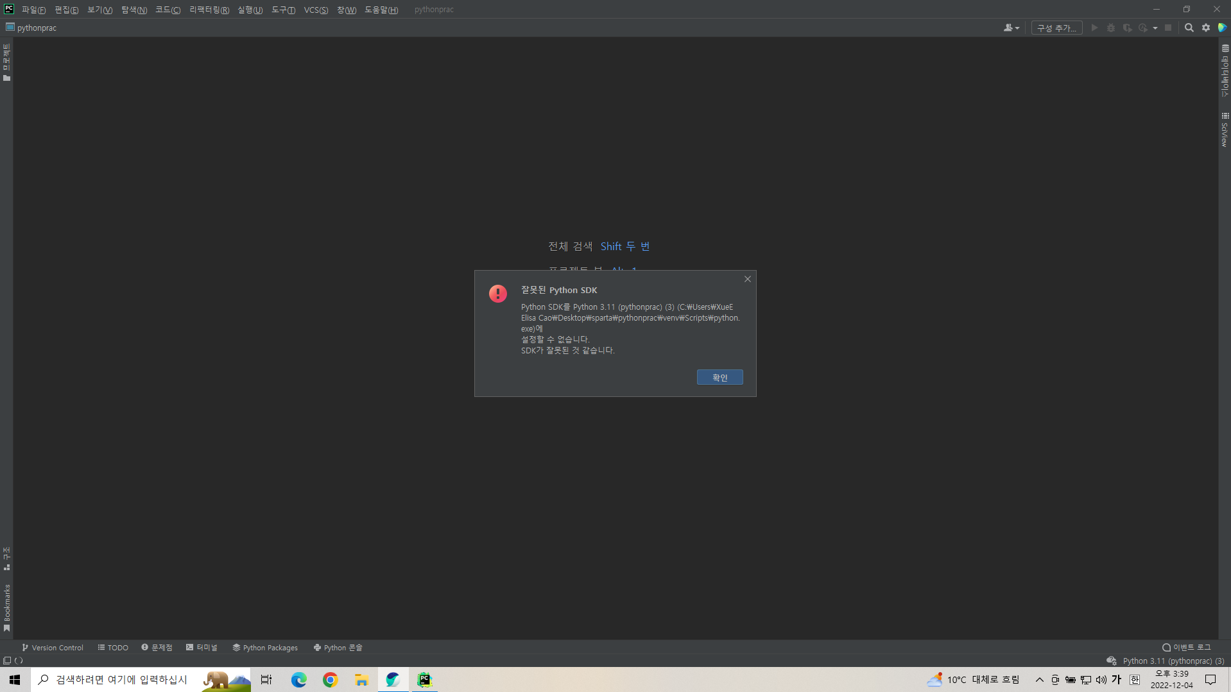The image size is (1231, 692).
Task: Open IDE settings with the gear icon
Action: click(x=1206, y=28)
